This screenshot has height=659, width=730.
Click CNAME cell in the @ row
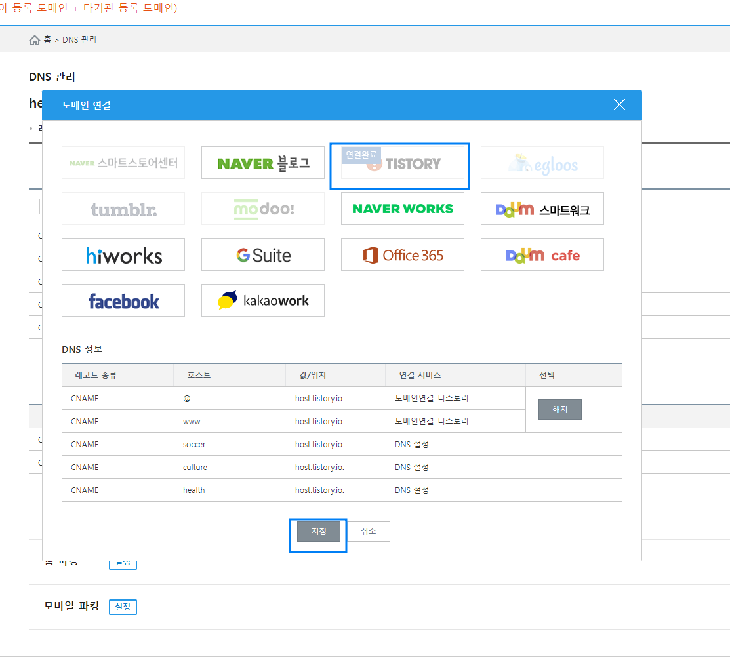85,399
